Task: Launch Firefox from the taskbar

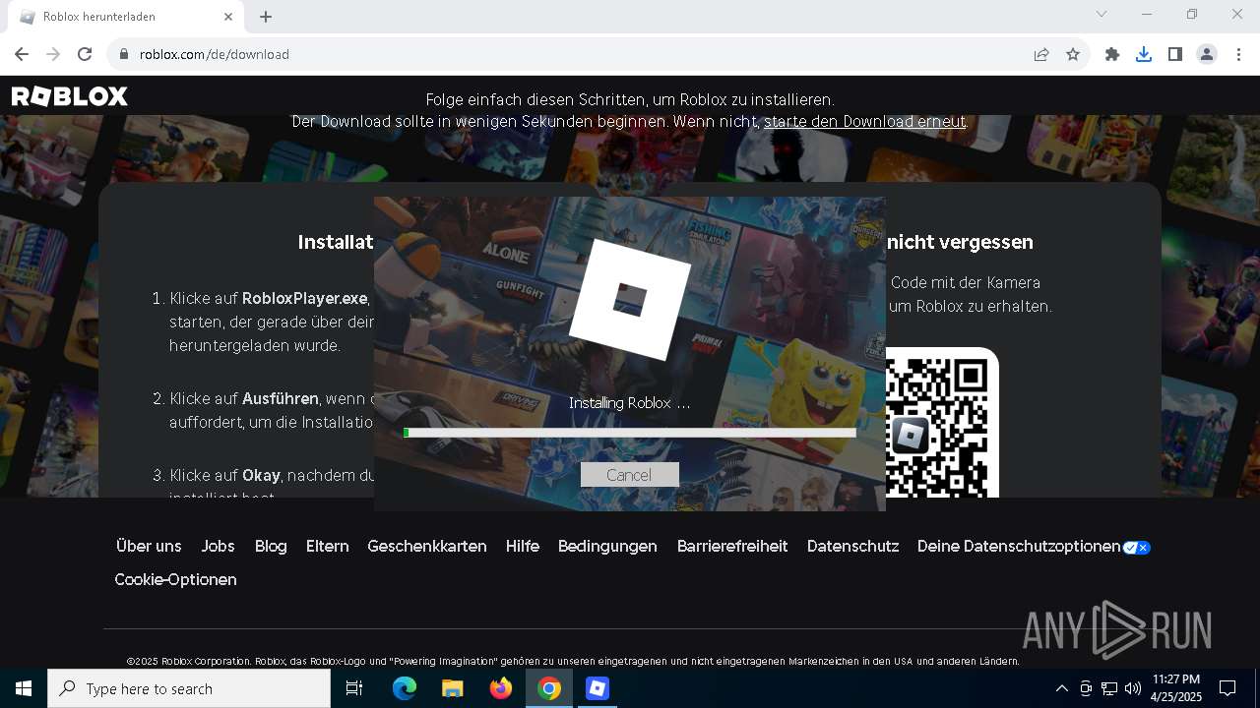Action: pyautogui.click(x=501, y=688)
